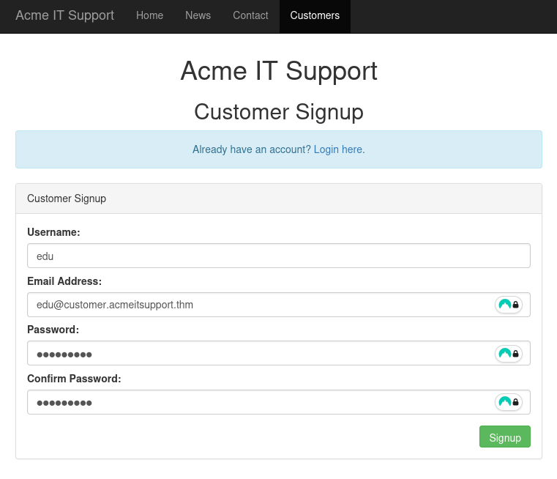Click the 'Customer Signup' panel header text
The image size is (557, 479).
pyautogui.click(x=67, y=198)
